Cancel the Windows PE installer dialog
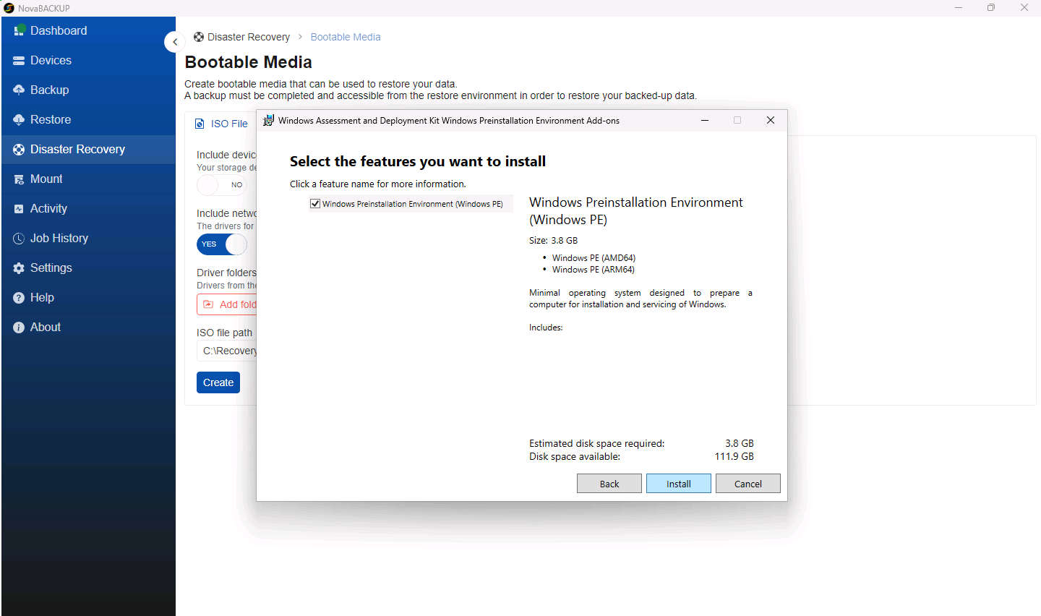This screenshot has height=616, width=1041. coord(748,484)
